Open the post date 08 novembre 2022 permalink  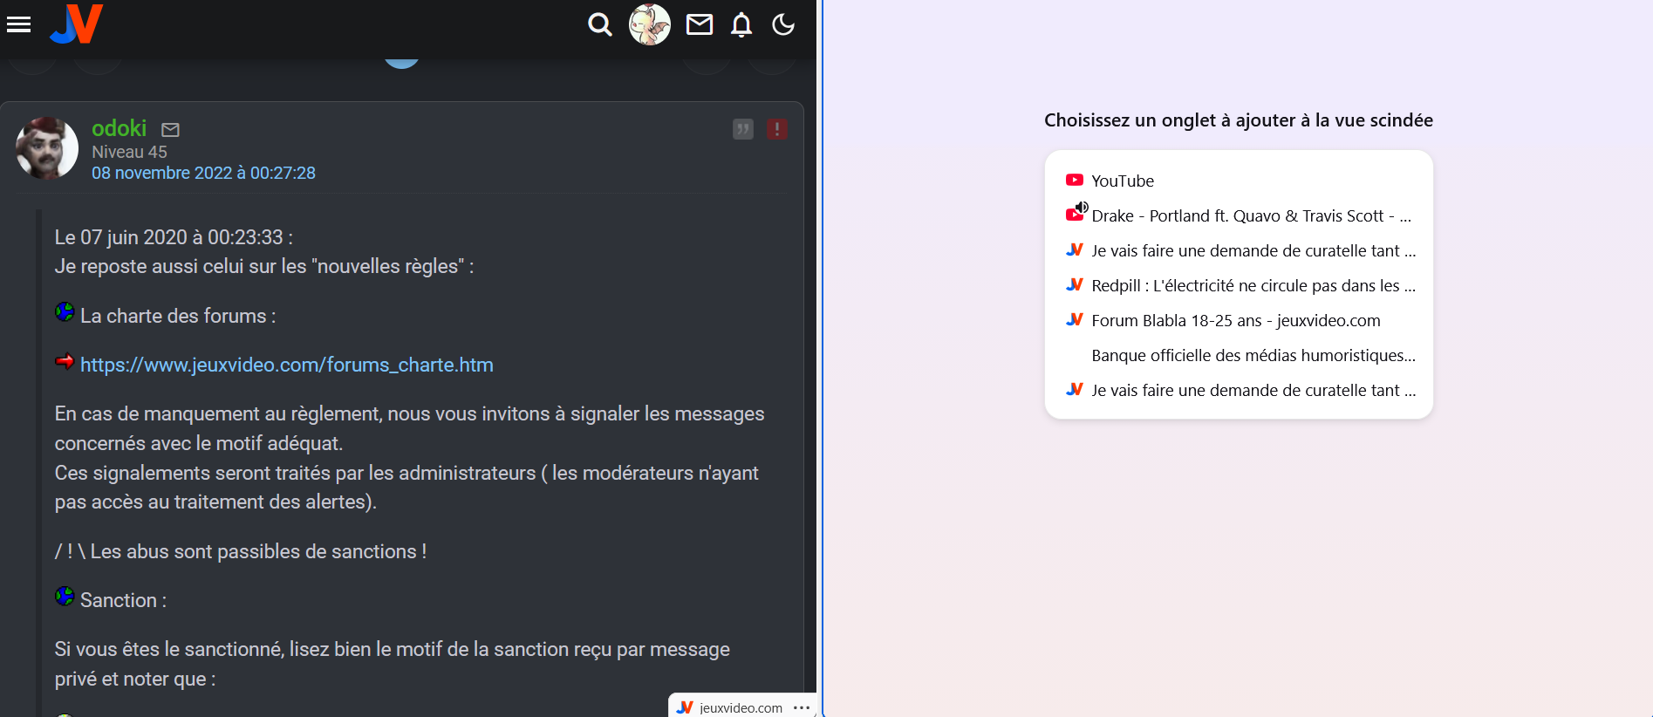point(204,173)
